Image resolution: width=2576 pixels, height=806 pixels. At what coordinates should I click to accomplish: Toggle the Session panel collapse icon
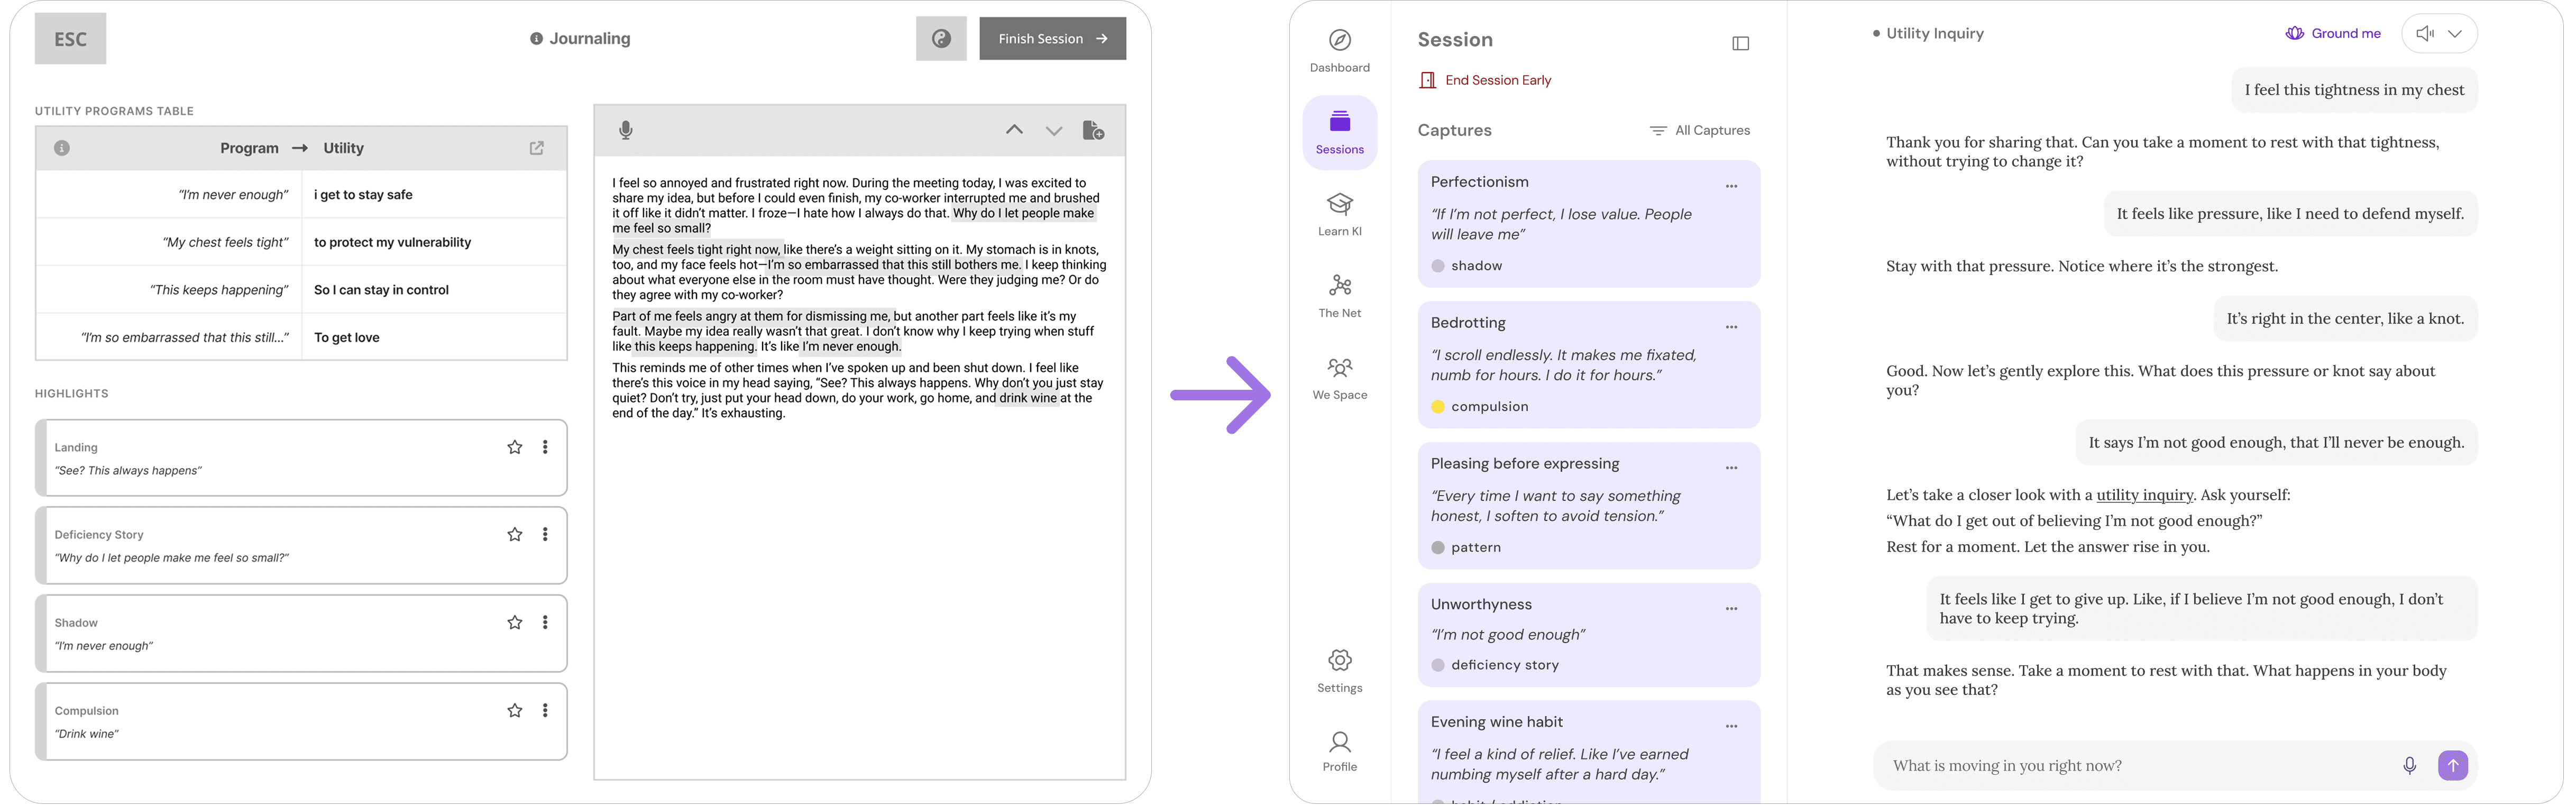click(1741, 43)
